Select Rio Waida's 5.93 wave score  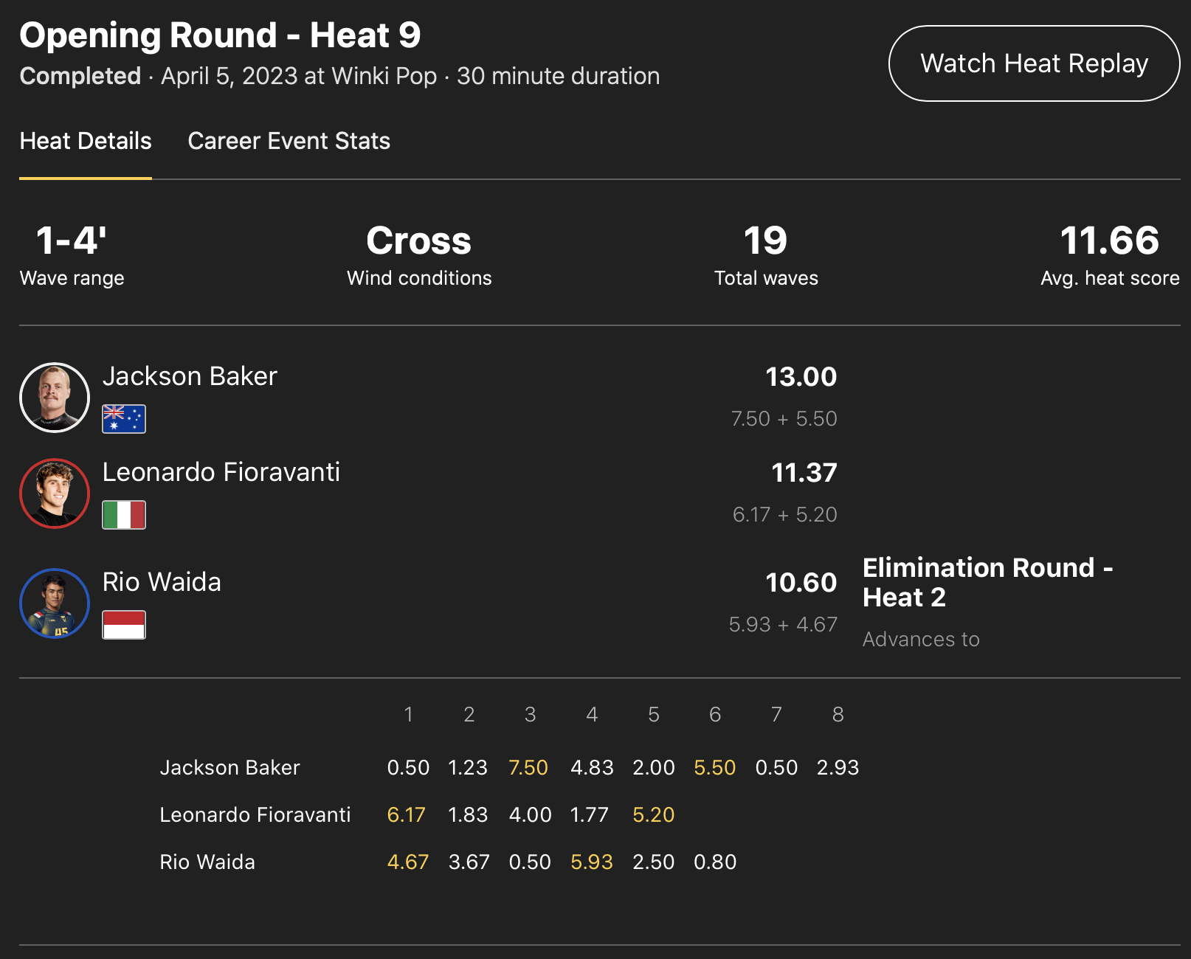click(x=592, y=862)
